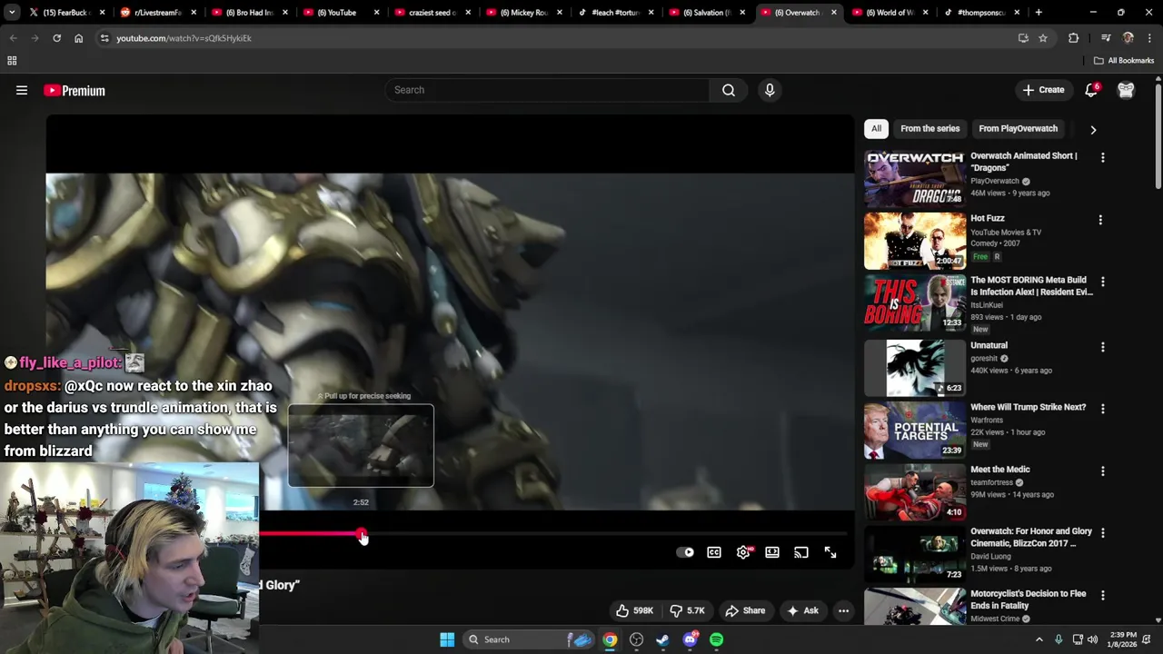Open Overwatch Dragons video thumbnail
Screen dimensions: 1163x654
click(x=914, y=178)
